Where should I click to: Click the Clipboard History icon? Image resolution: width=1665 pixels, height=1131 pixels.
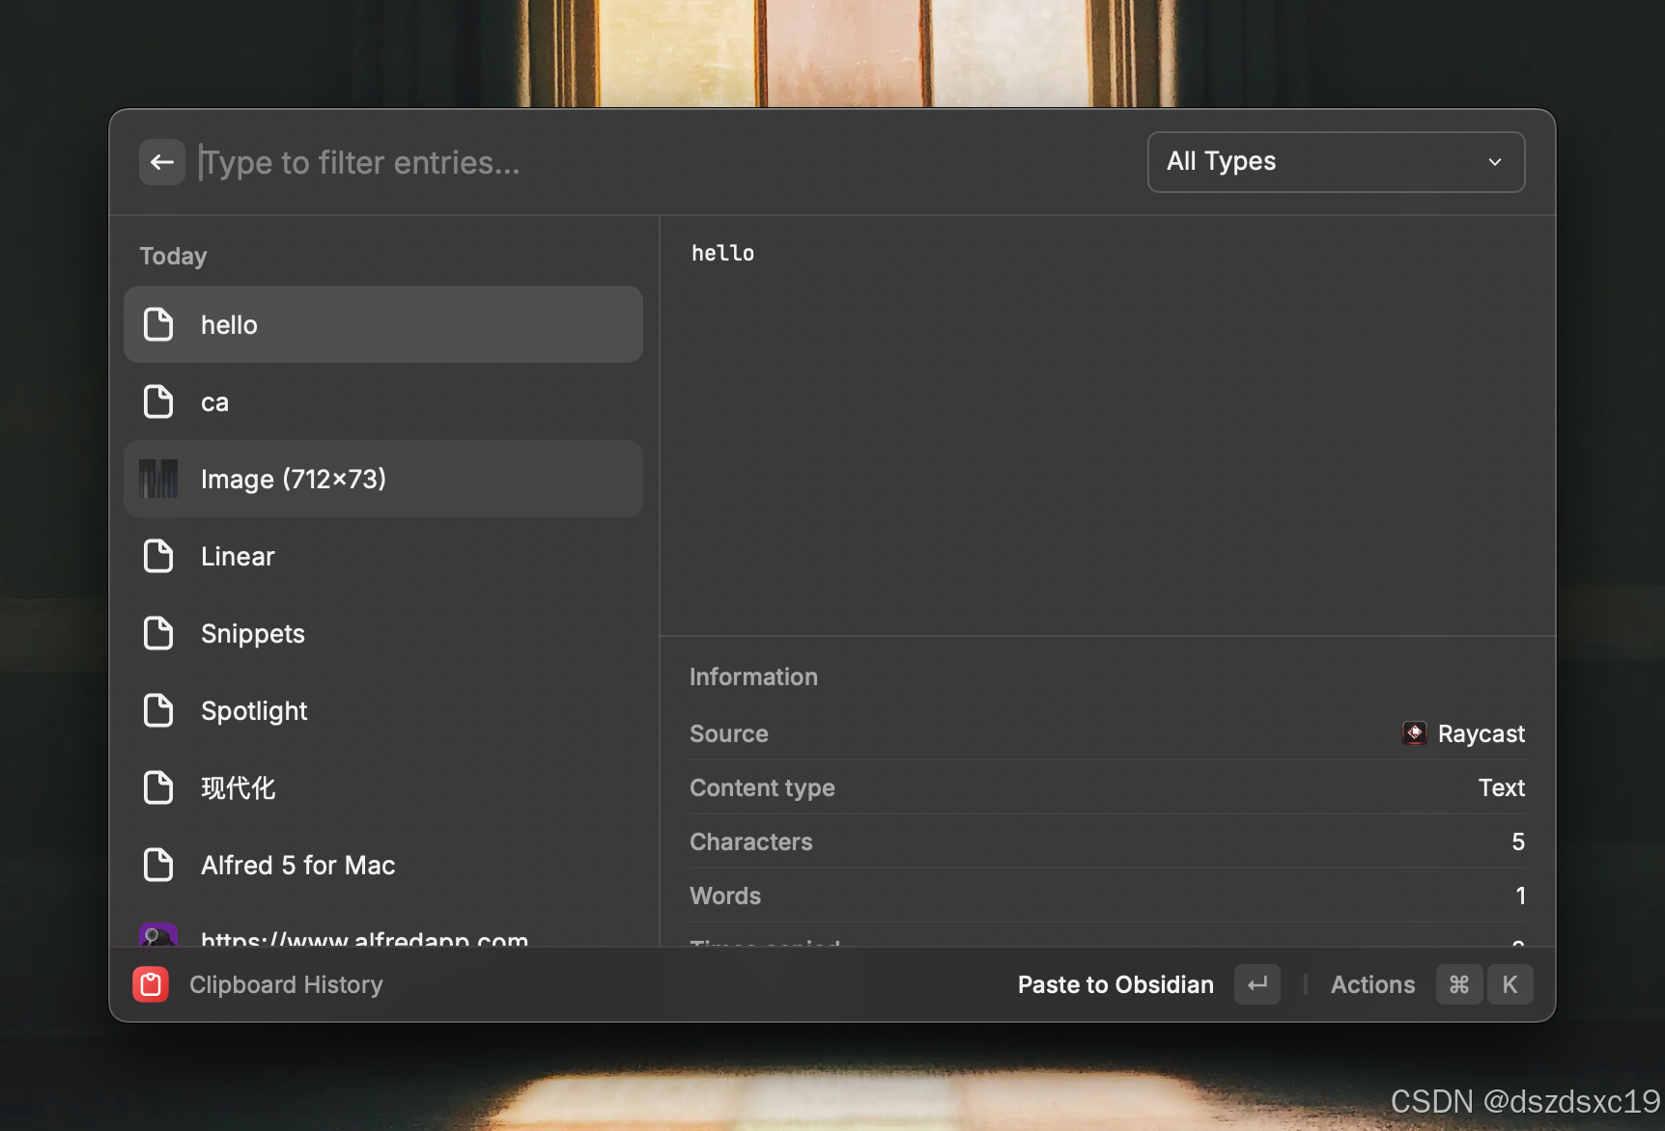[x=151, y=984]
